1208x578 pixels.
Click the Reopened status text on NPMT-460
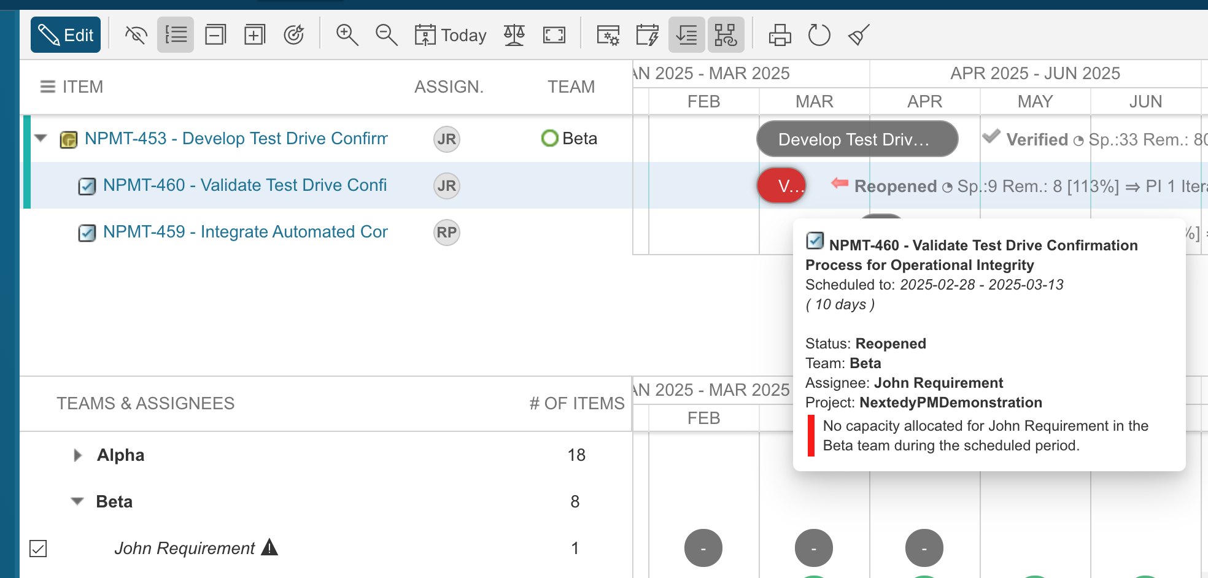(x=896, y=187)
